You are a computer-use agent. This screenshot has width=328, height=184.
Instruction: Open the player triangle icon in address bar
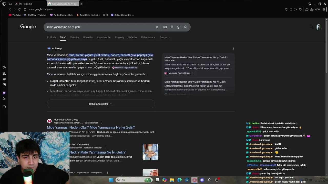pos(295,9)
